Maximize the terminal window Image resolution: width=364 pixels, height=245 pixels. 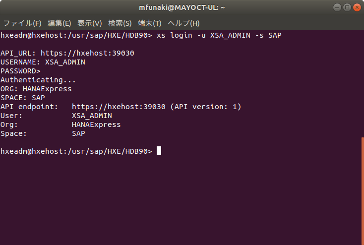coord(347,7)
